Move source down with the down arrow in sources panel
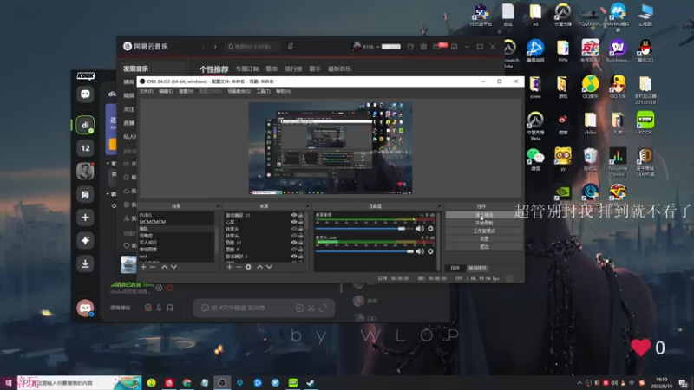The width and height of the screenshot is (694, 390). point(269,267)
